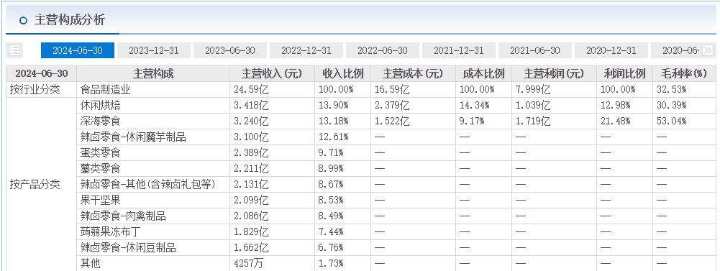The image size is (720, 271).
Task: Click the 主营收入(元) column header
Action: pos(273,73)
